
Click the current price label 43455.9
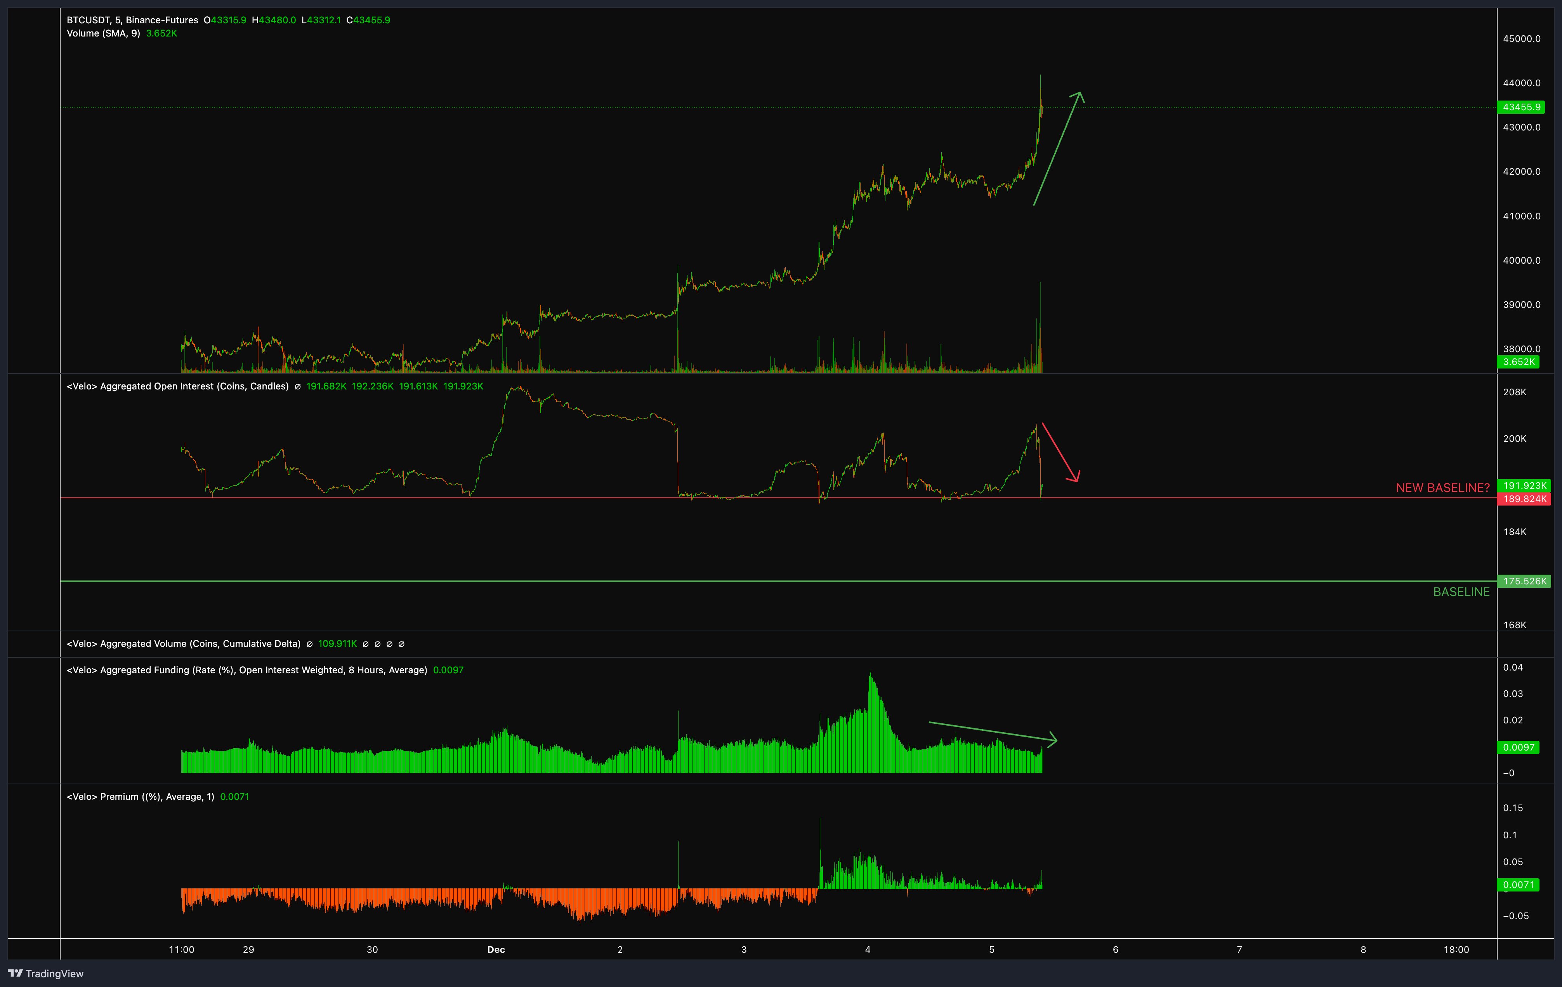click(1520, 107)
